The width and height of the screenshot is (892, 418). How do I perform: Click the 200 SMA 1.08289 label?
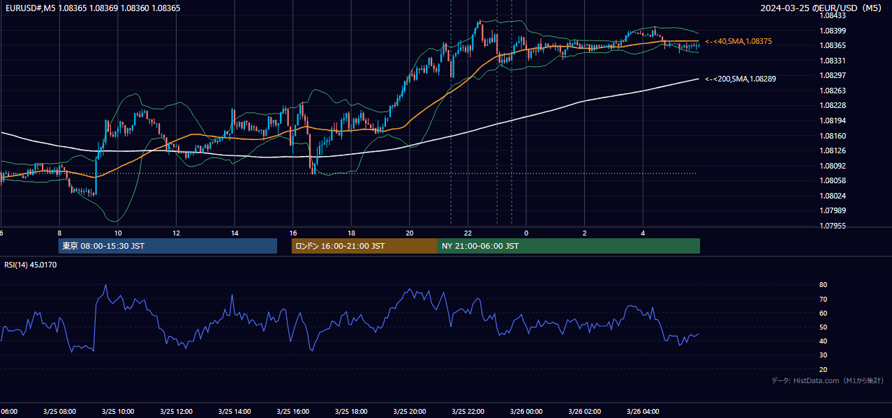pyautogui.click(x=741, y=79)
